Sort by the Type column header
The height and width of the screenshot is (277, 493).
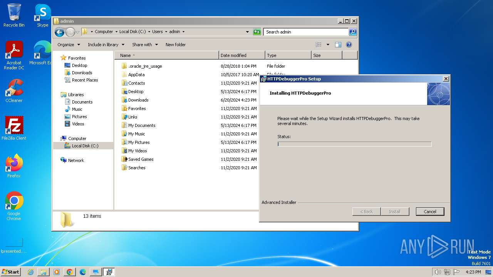288,55
